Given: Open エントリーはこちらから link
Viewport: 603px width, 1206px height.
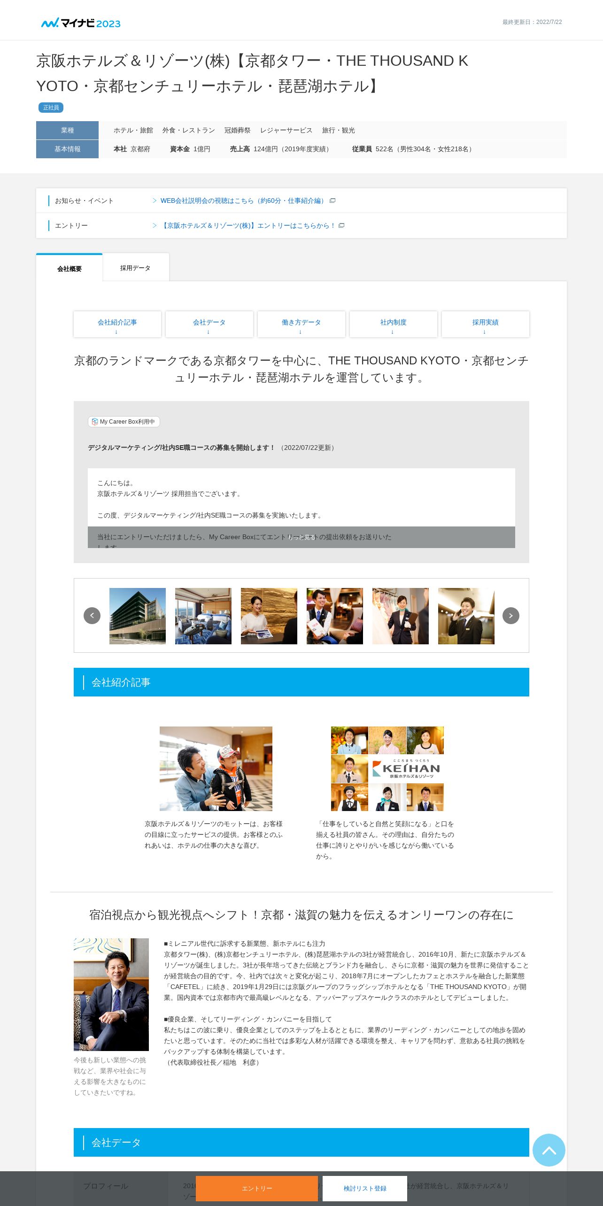Looking at the screenshot, I should [248, 225].
